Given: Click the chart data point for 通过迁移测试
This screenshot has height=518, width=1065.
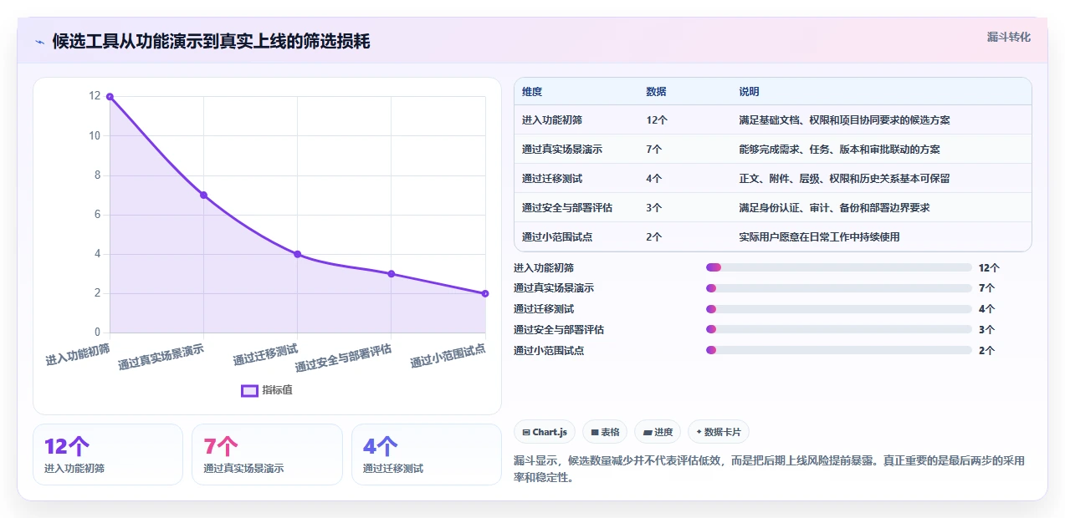Looking at the screenshot, I should 297,254.
